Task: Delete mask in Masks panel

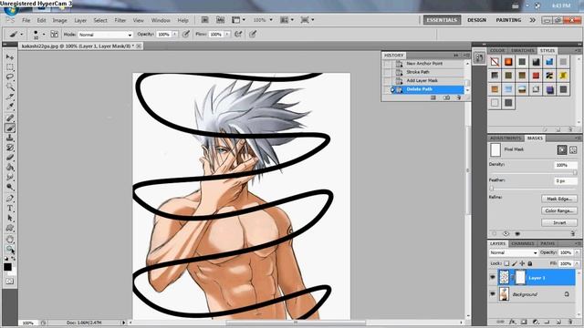Action: (573, 233)
